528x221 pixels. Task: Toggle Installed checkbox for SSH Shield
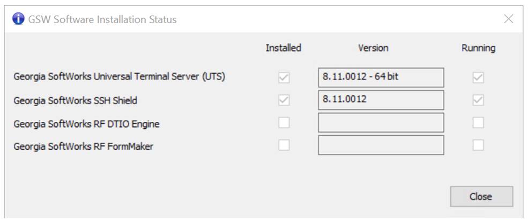tap(284, 100)
